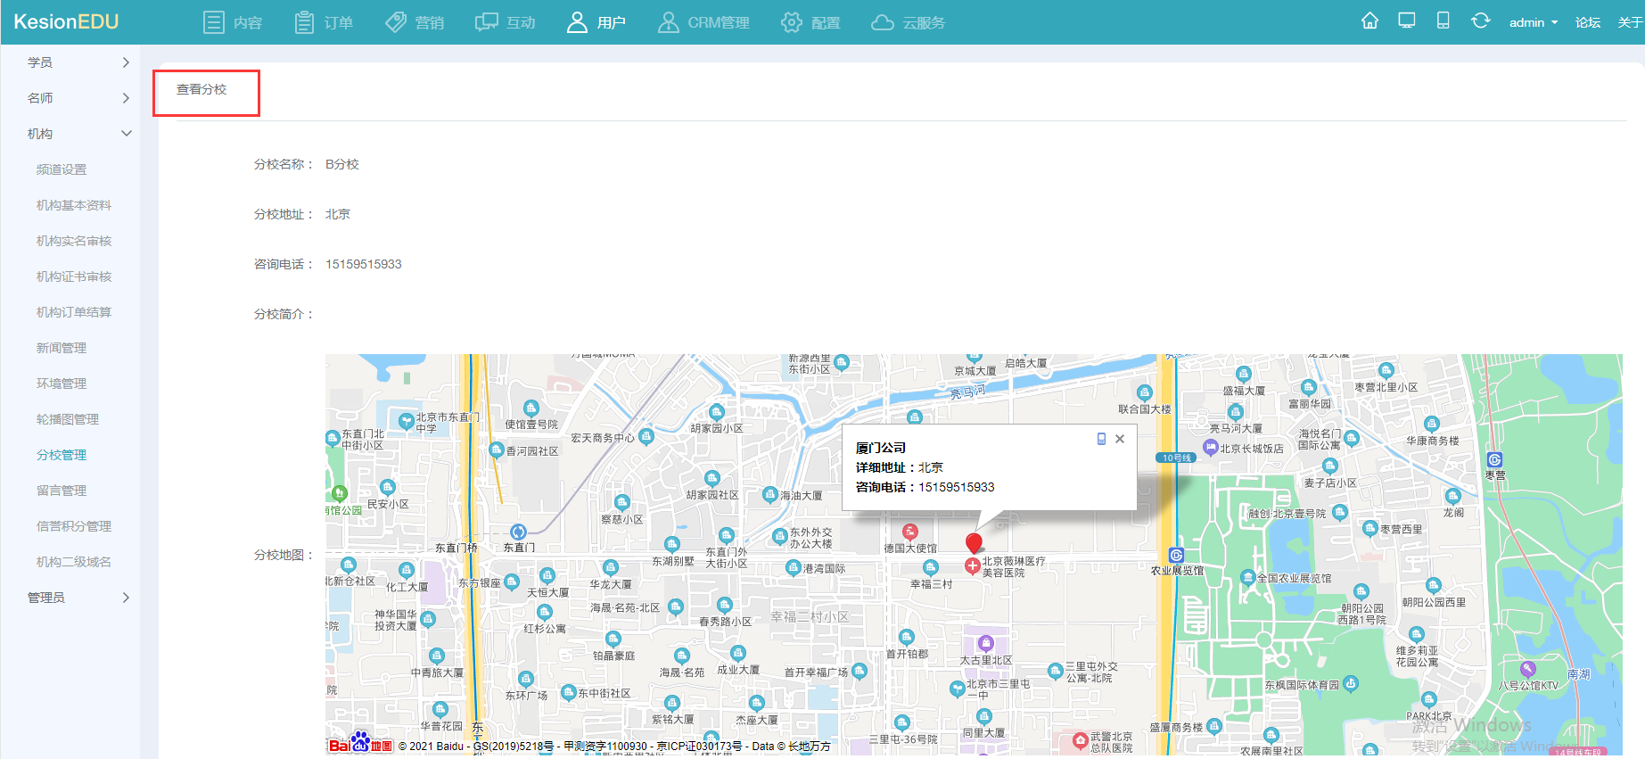Click the 首开幸福广场 map marker

pos(860,671)
